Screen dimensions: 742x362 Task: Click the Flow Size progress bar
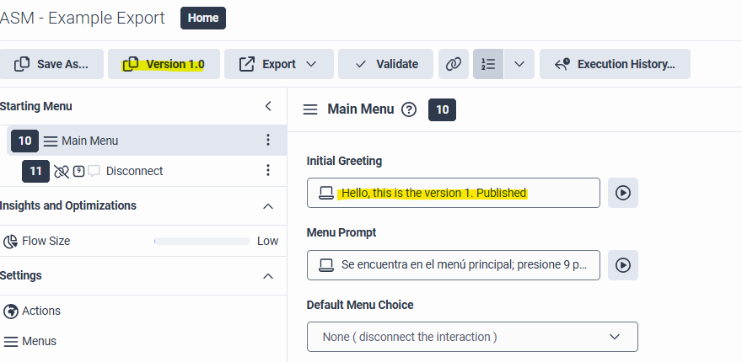point(202,242)
